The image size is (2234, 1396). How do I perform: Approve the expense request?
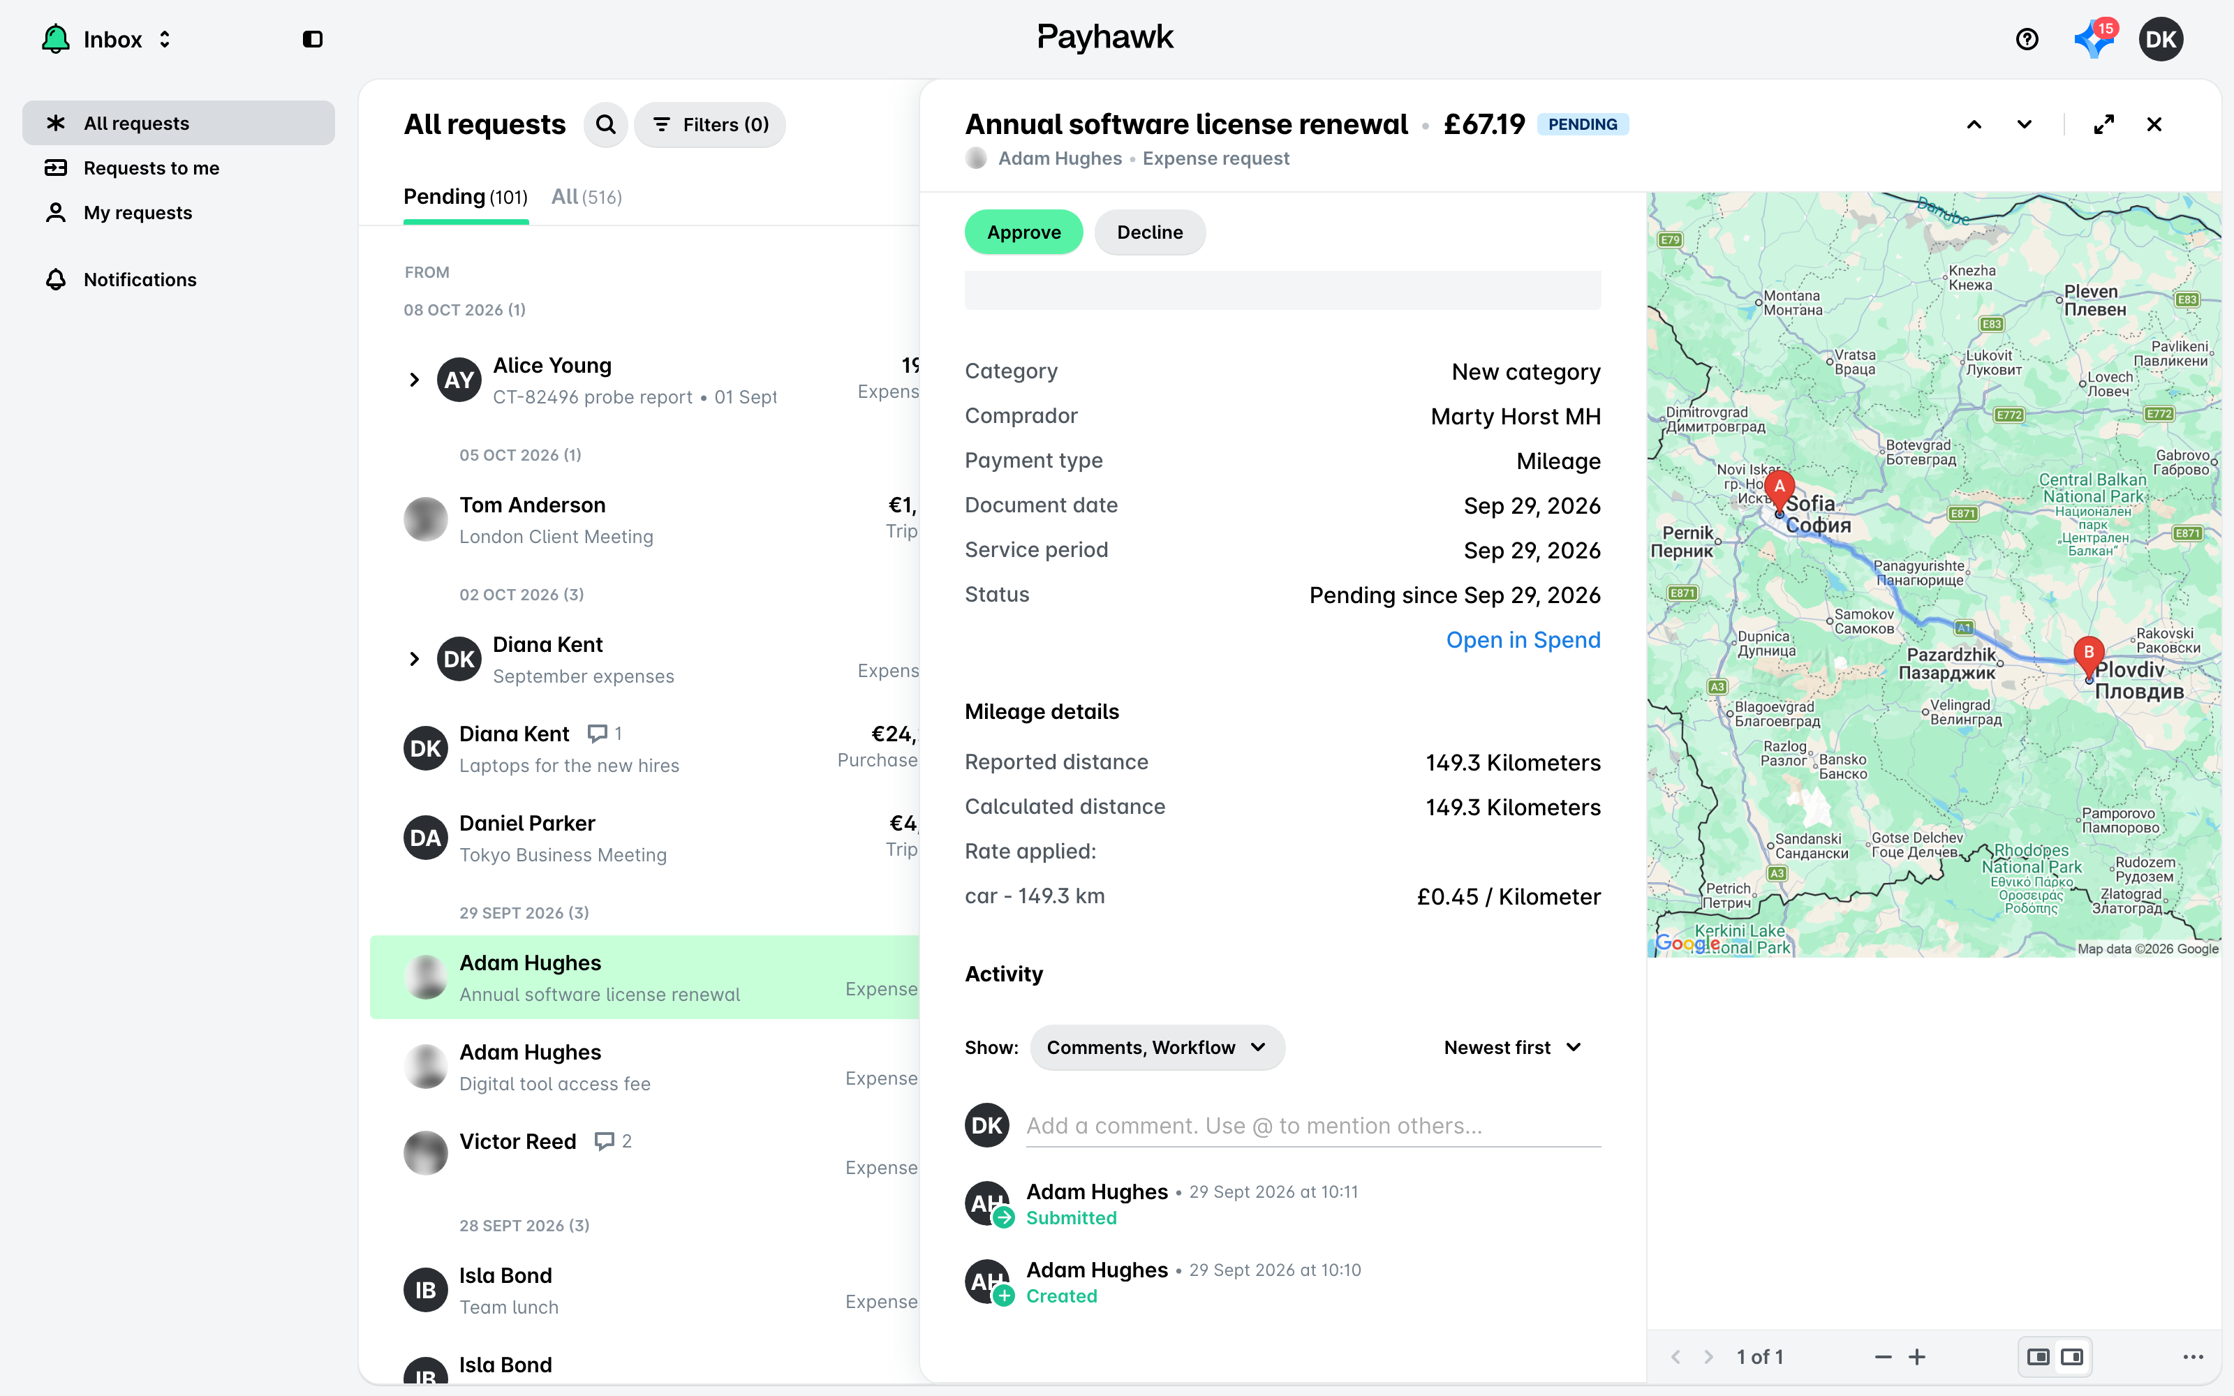click(1023, 232)
